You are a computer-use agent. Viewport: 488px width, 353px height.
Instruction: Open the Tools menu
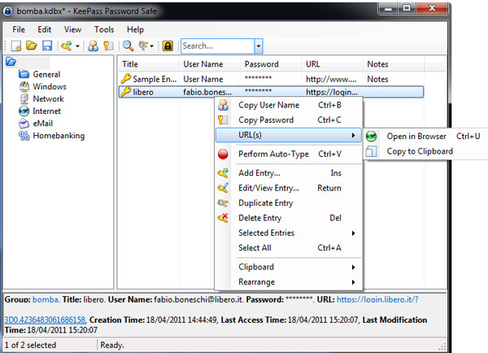[x=104, y=29]
